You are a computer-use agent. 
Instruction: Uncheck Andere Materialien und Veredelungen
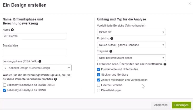98,80
